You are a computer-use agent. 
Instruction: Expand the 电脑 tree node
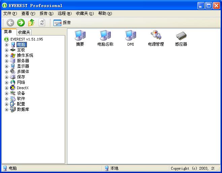coord(6,45)
